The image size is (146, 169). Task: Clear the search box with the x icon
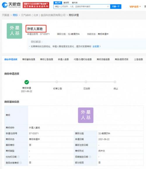coord(108,6)
